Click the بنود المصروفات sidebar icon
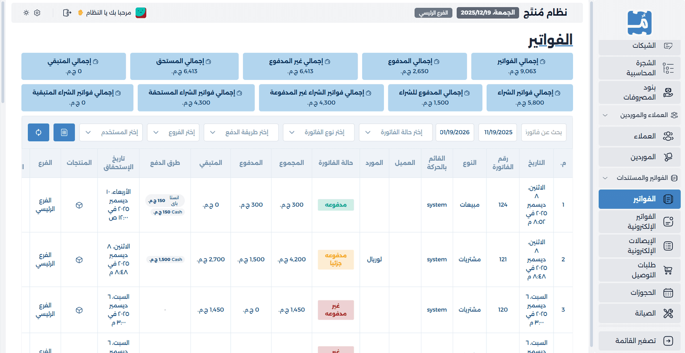The image size is (685, 353). coord(668,92)
